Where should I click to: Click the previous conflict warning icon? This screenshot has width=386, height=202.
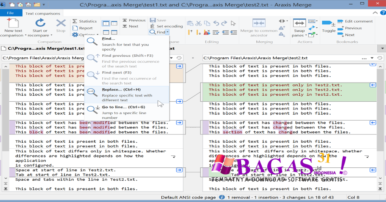(x=282, y=28)
